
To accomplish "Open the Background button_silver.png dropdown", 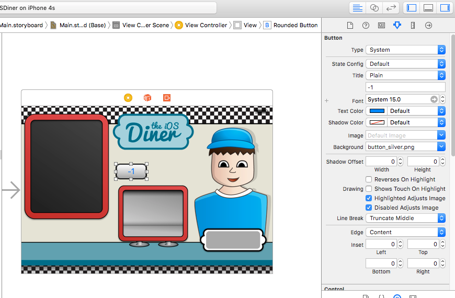I will (441, 147).
